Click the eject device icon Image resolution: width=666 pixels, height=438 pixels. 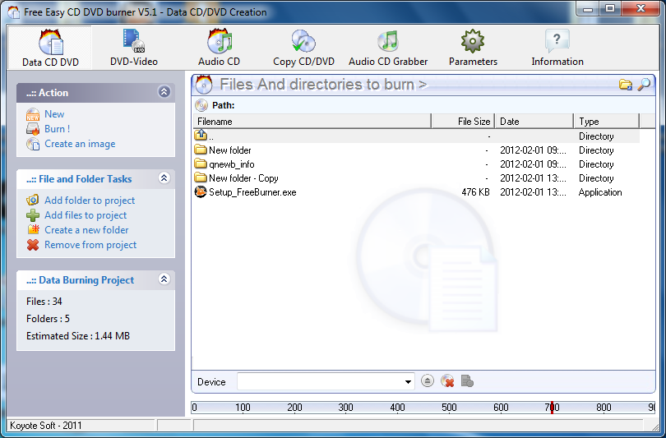click(428, 381)
